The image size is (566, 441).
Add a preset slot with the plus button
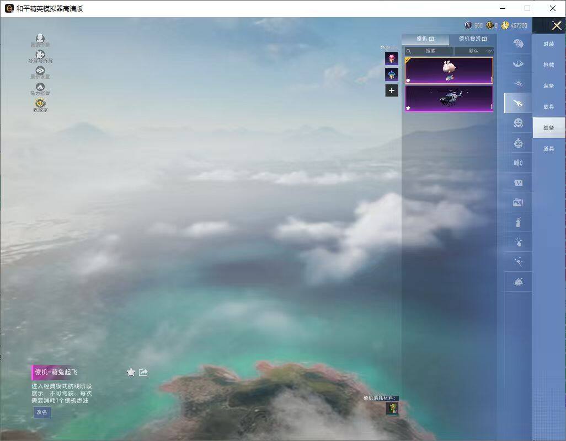coord(392,90)
